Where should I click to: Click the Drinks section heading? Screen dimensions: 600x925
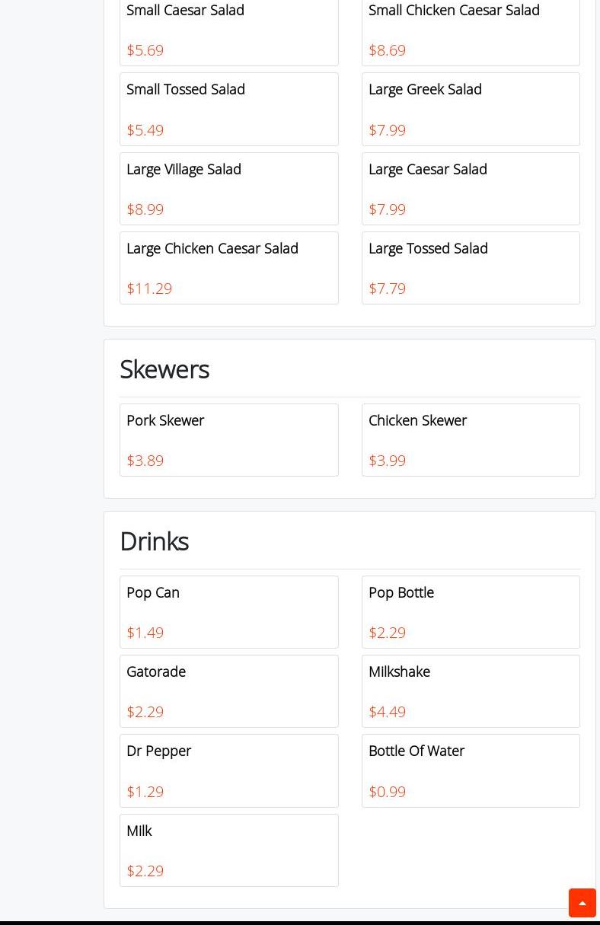pyautogui.click(x=155, y=541)
